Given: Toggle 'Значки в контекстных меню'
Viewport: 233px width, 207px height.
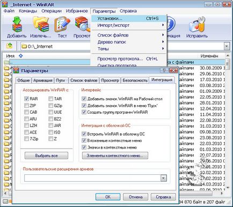Looking at the screenshot, I should (x=84, y=147).
